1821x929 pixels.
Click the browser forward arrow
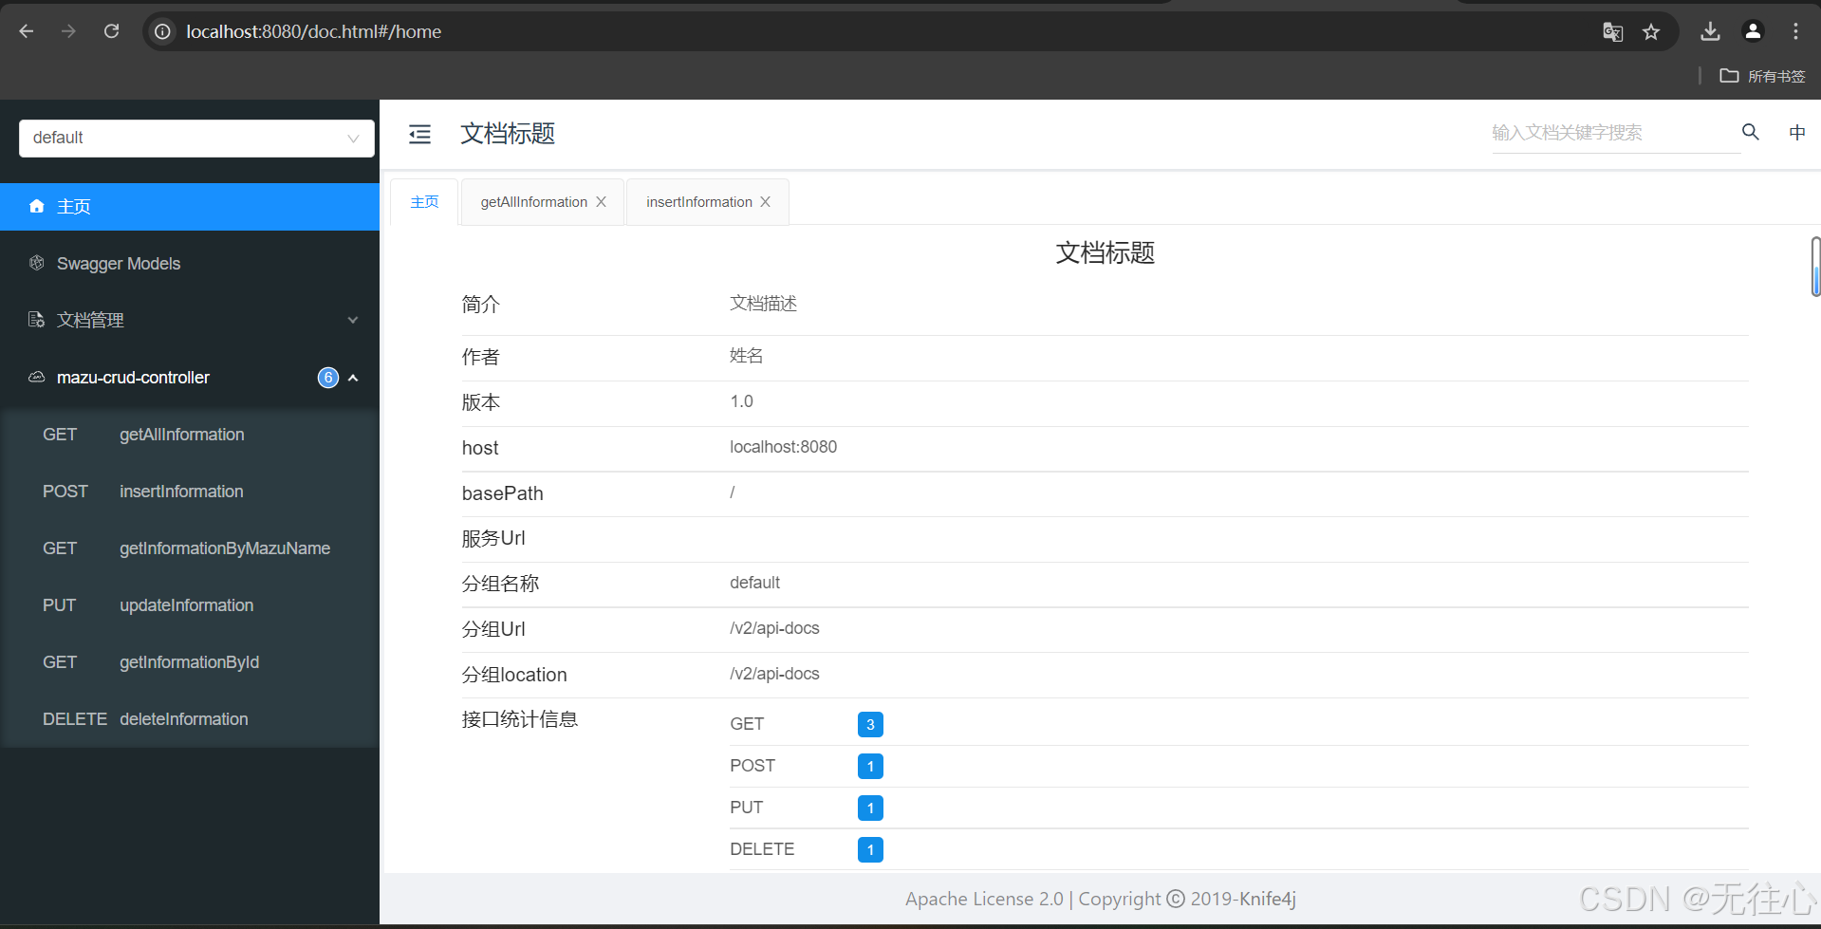(68, 31)
